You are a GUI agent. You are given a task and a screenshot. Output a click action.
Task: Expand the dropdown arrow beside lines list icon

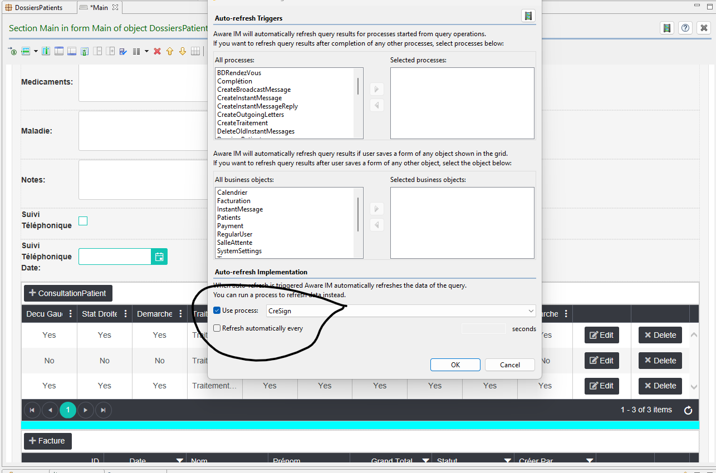pos(146,51)
